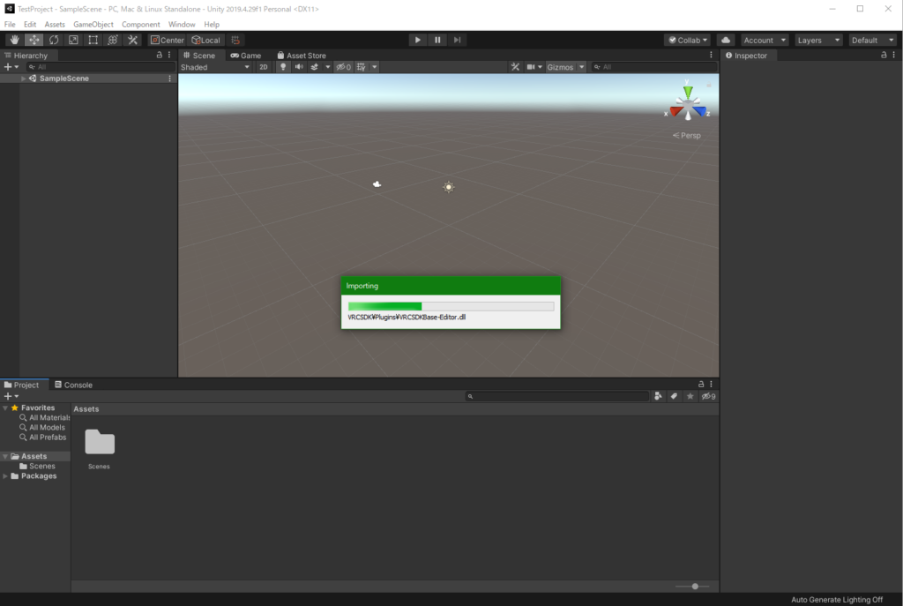Select All Materials favorite
This screenshot has width=903, height=606.
[x=45, y=417]
